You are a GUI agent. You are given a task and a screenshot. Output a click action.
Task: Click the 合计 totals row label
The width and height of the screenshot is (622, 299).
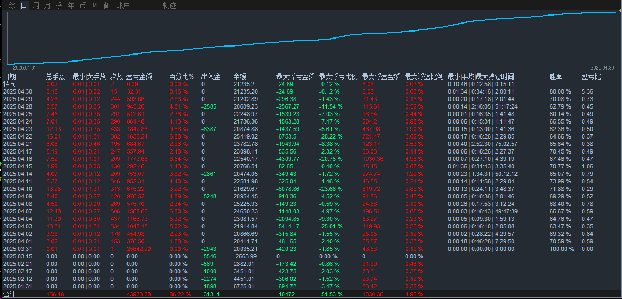point(10,295)
